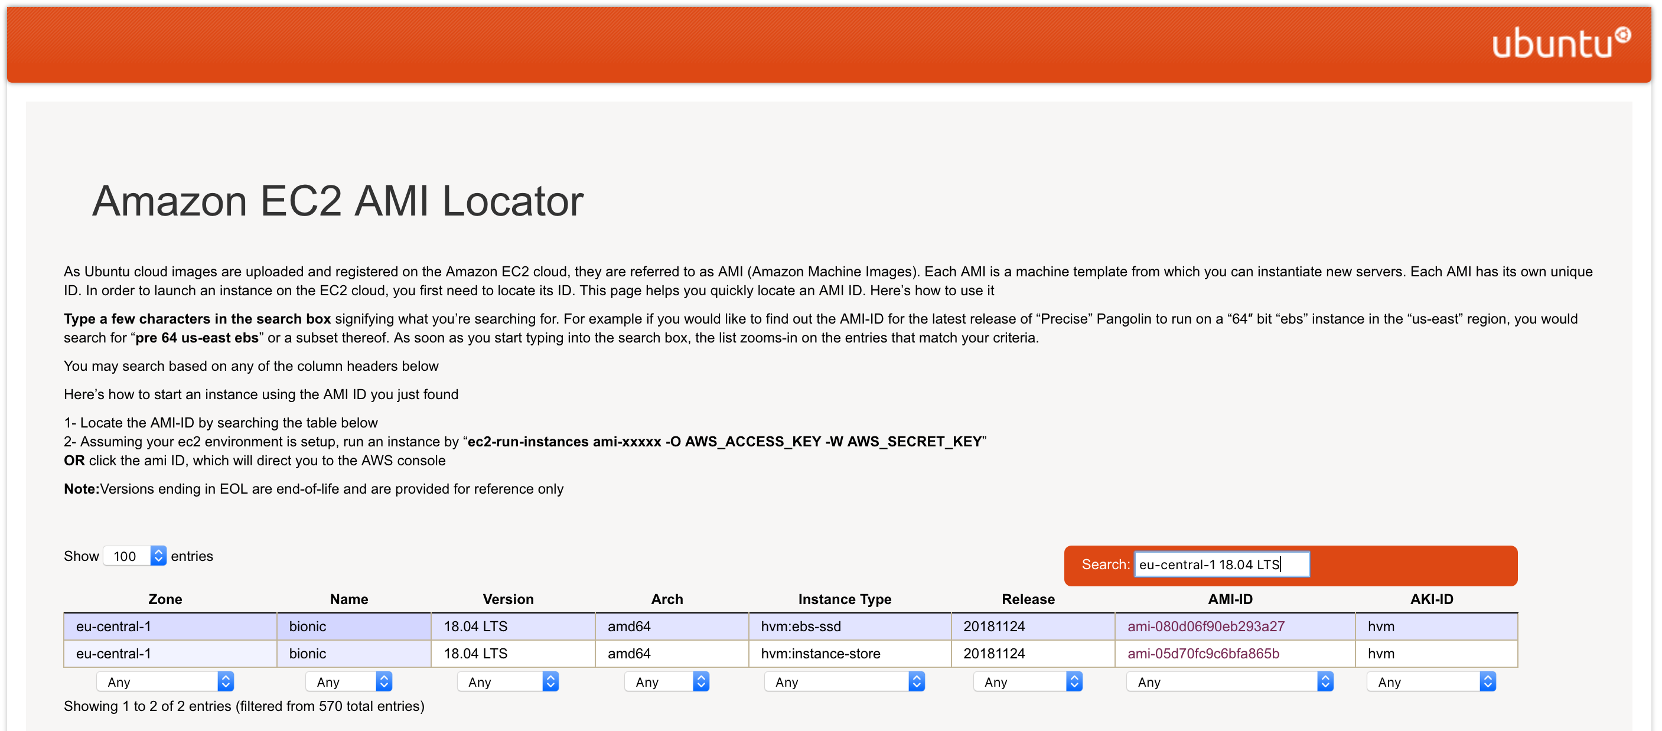Sort table by Release column header
The height and width of the screenshot is (731, 1662).
click(x=1028, y=599)
